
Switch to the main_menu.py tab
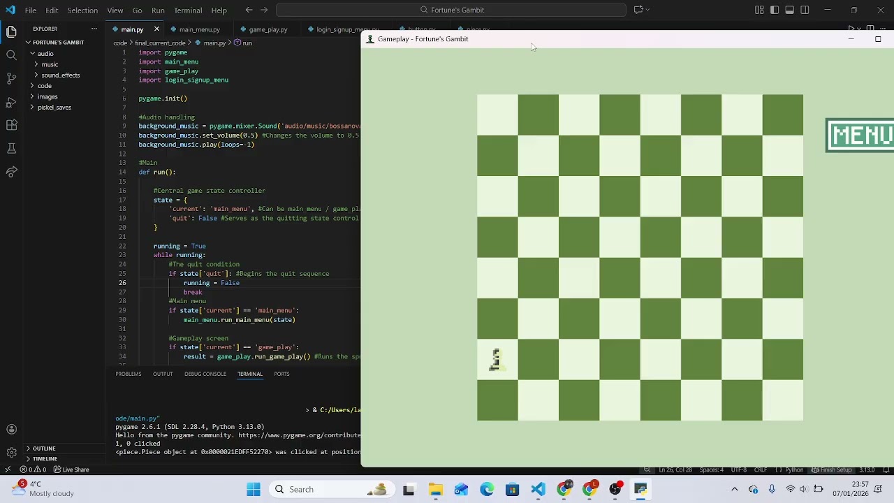[199, 29]
